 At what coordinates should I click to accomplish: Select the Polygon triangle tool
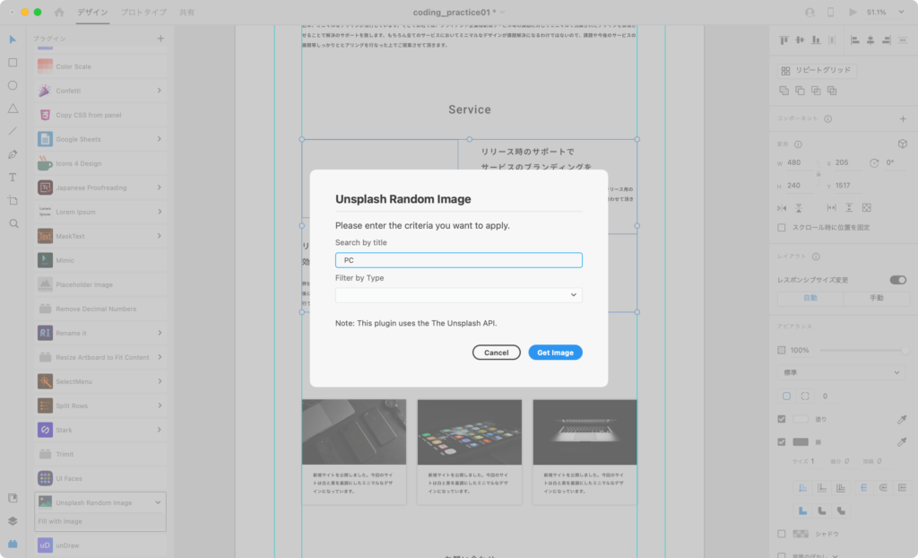pos(13,109)
